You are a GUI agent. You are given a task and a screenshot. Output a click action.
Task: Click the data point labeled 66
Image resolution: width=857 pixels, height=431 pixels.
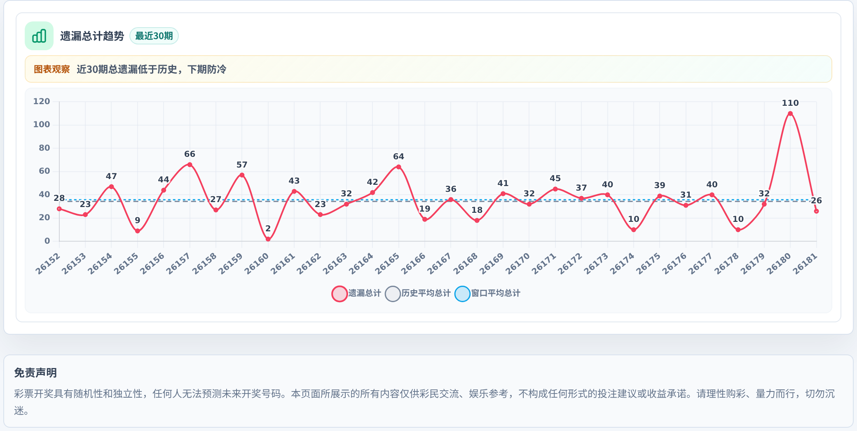pos(190,165)
